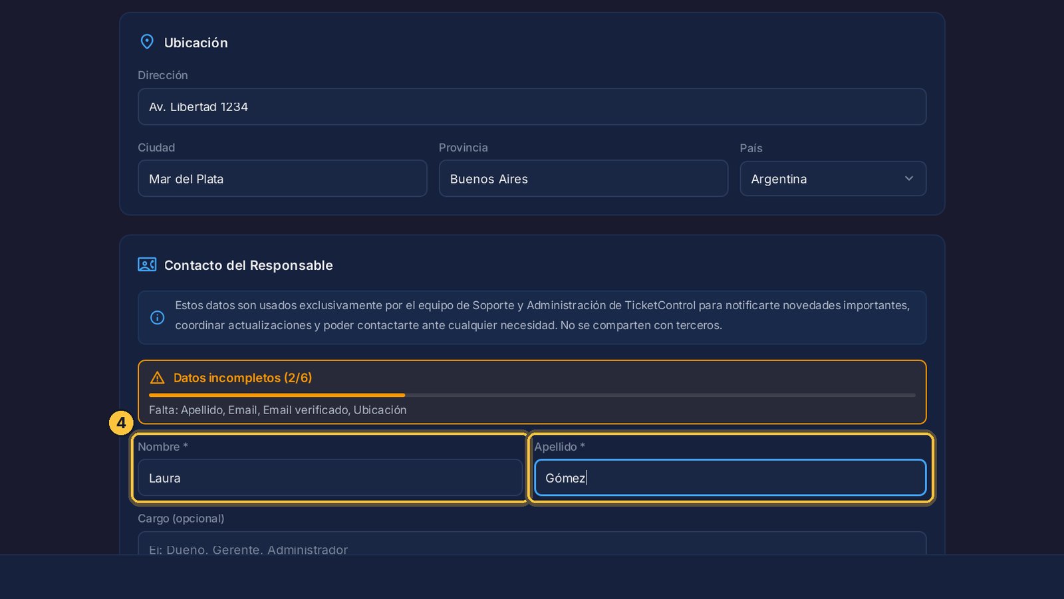Click the Ciudad field containing Mar del Plata
This screenshot has width=1064, height=599.
283,178
